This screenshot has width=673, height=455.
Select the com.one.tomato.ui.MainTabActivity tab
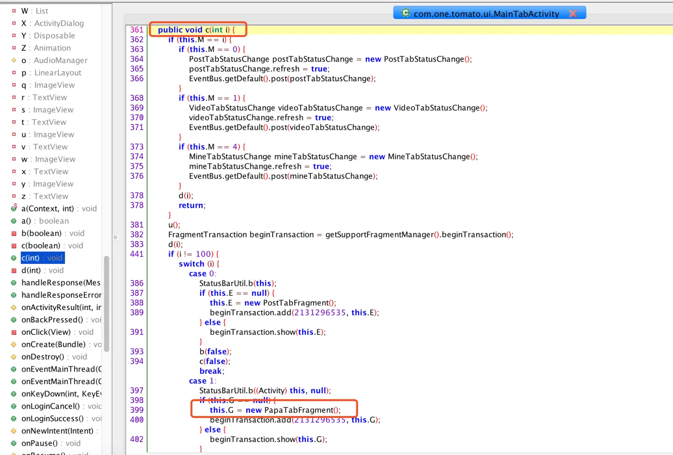click(489, 13)
